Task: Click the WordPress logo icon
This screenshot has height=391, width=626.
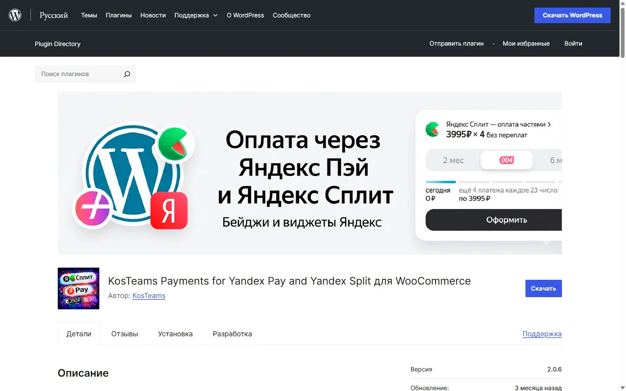Action: pyautogui.click(x=15, y=15)
